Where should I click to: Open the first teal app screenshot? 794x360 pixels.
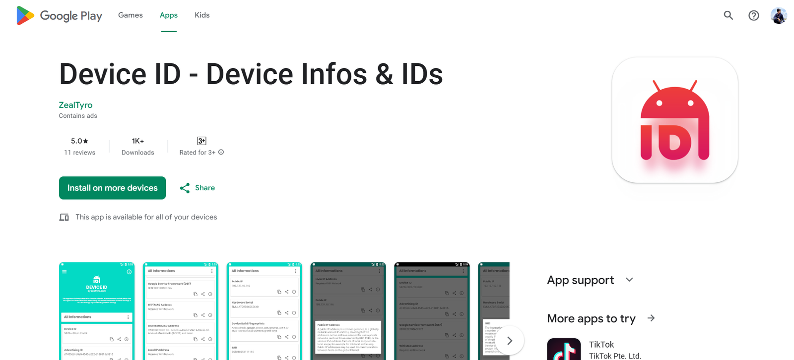pyautogui.click(x=97, y=311)
